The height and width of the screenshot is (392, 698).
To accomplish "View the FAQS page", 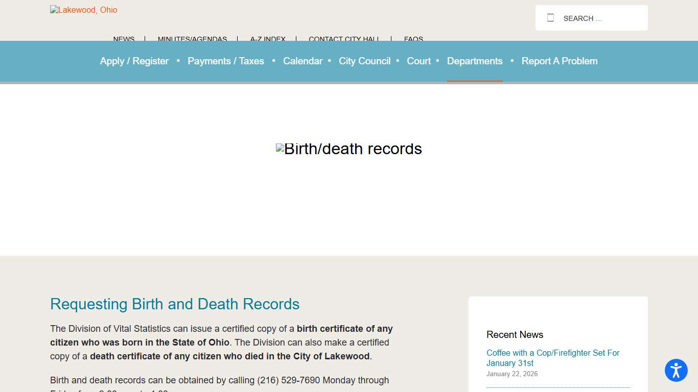I will 413,39.
